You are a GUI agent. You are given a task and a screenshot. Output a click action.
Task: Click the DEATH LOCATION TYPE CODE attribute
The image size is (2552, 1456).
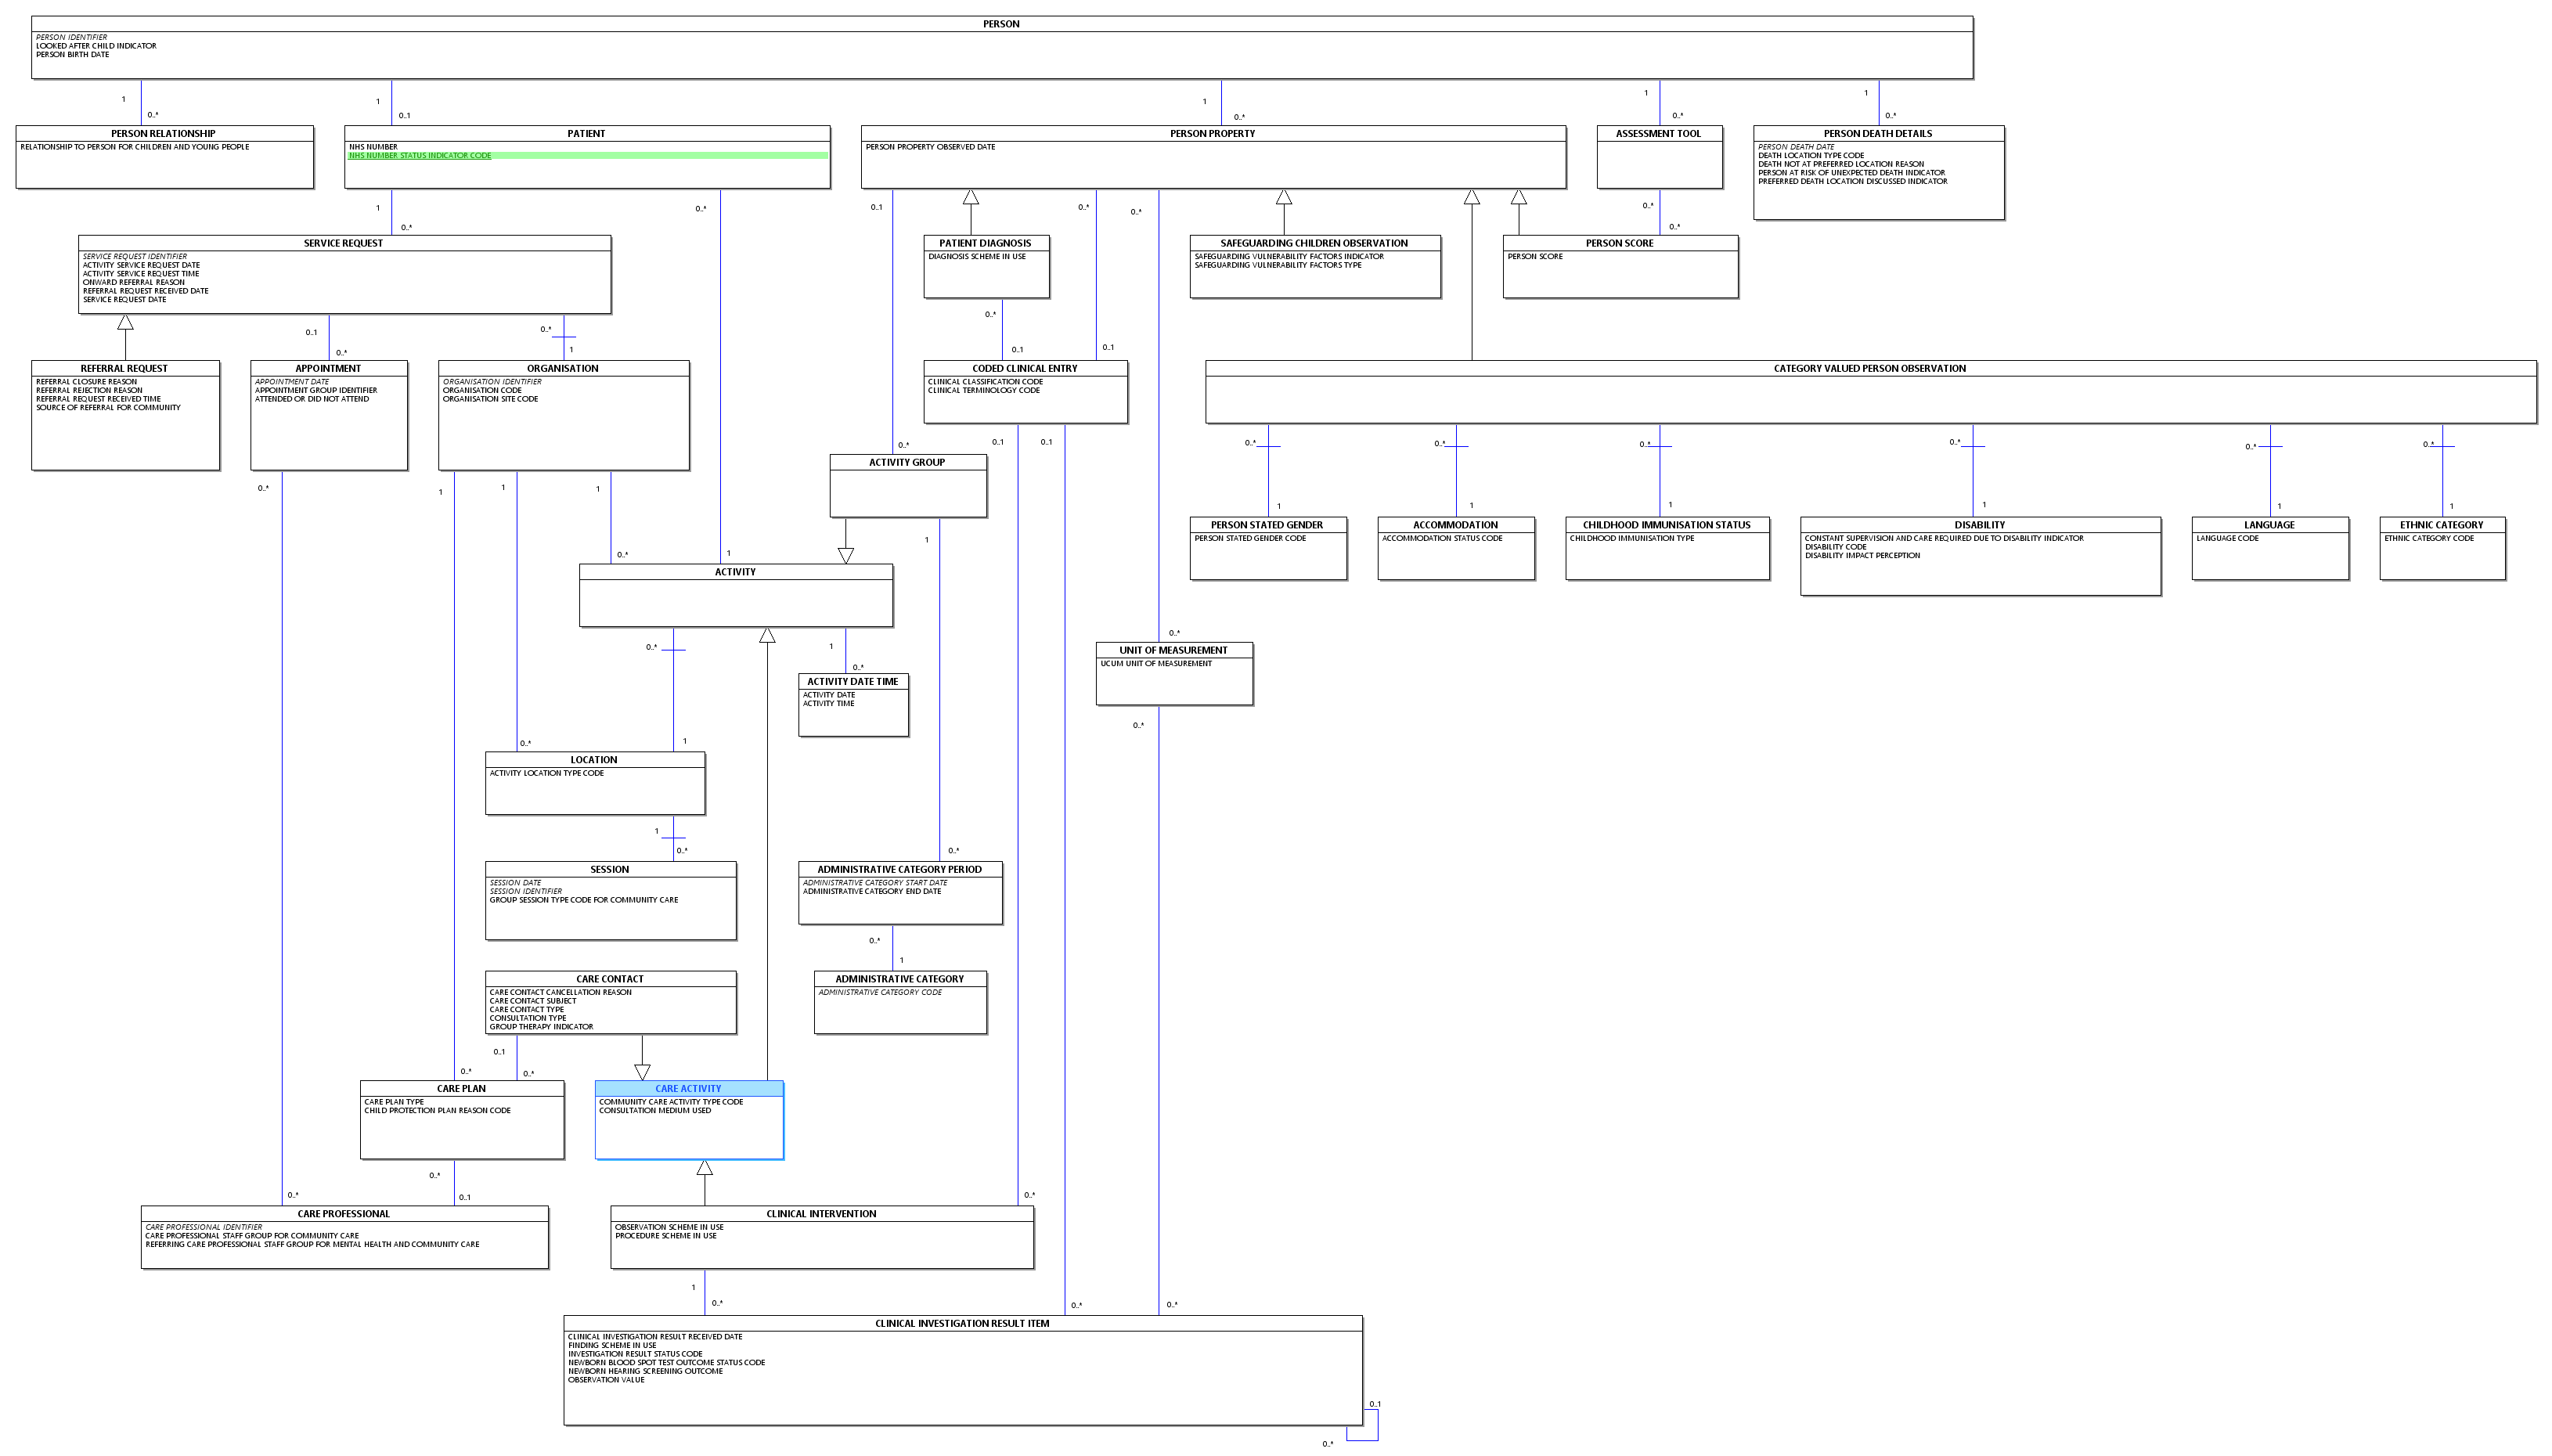click(1811, 156)
